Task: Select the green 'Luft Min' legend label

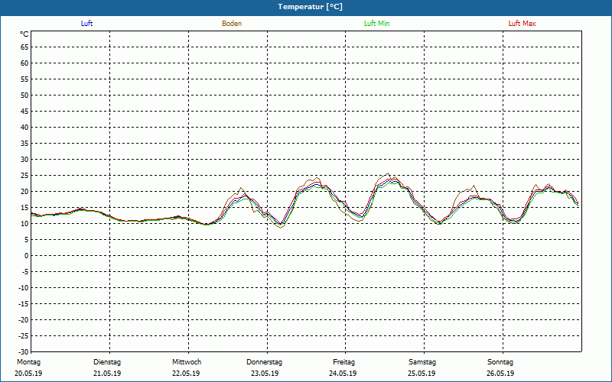Action: (x=376, y=24)
